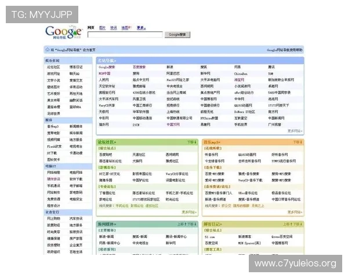Screen dimensions: 348x278
Task: Switch to the 资讯 search tab
Action: (x=114, y=28)
